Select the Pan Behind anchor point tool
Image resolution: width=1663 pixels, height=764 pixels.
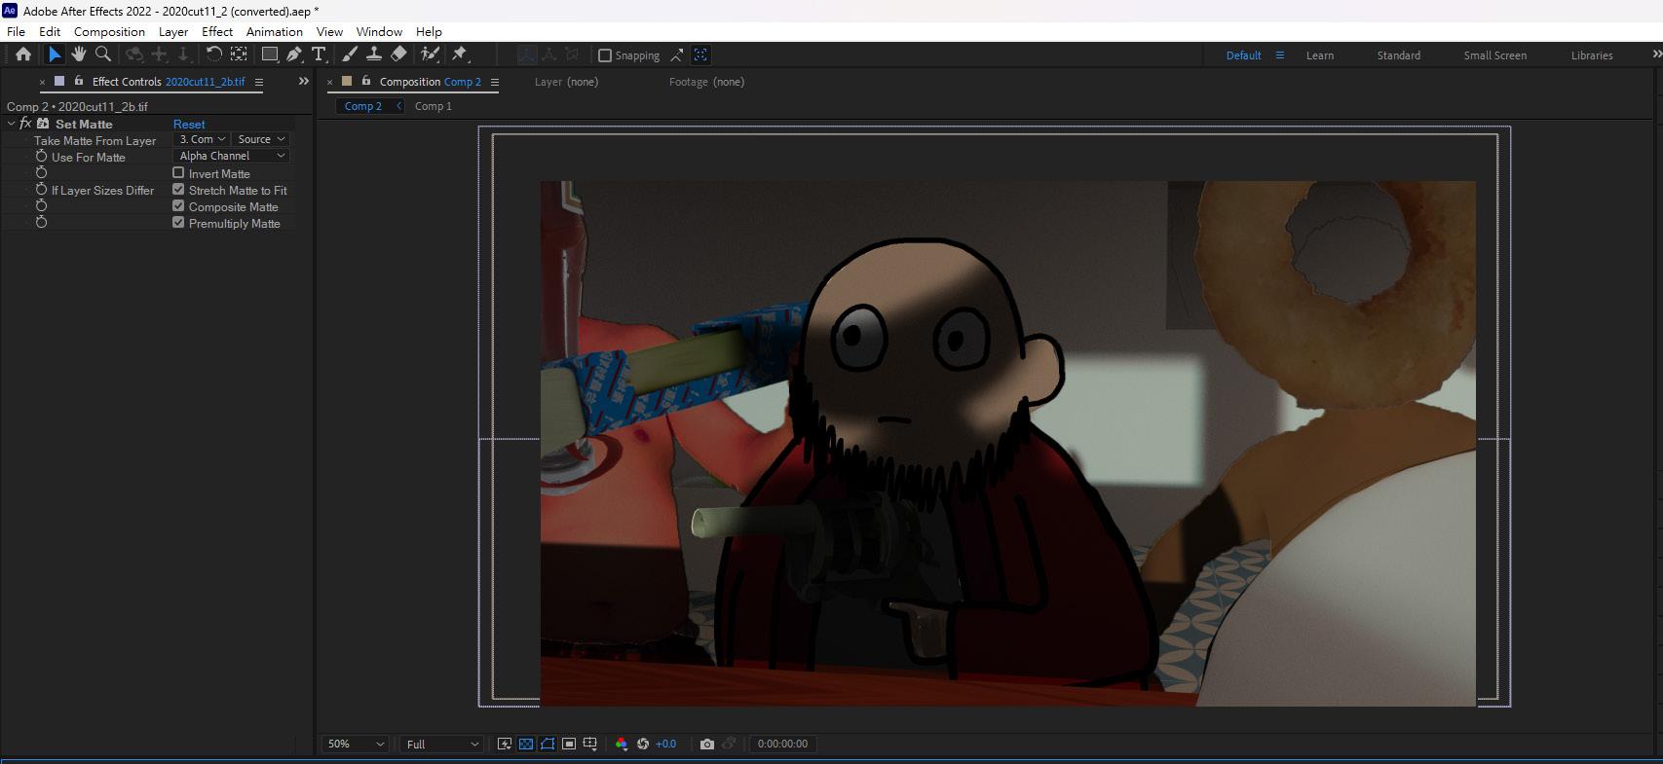(x=238, y=55)
